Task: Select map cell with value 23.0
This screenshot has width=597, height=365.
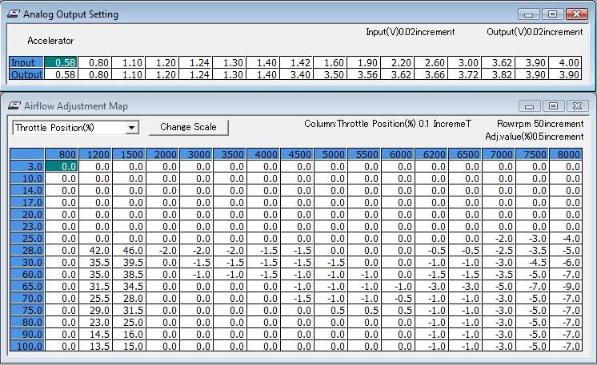Action: (95, 322)
